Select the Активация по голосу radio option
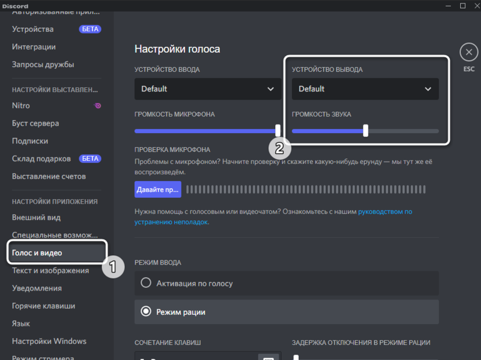The width and height of the screenshot is (481, 360). click(146, 283)
